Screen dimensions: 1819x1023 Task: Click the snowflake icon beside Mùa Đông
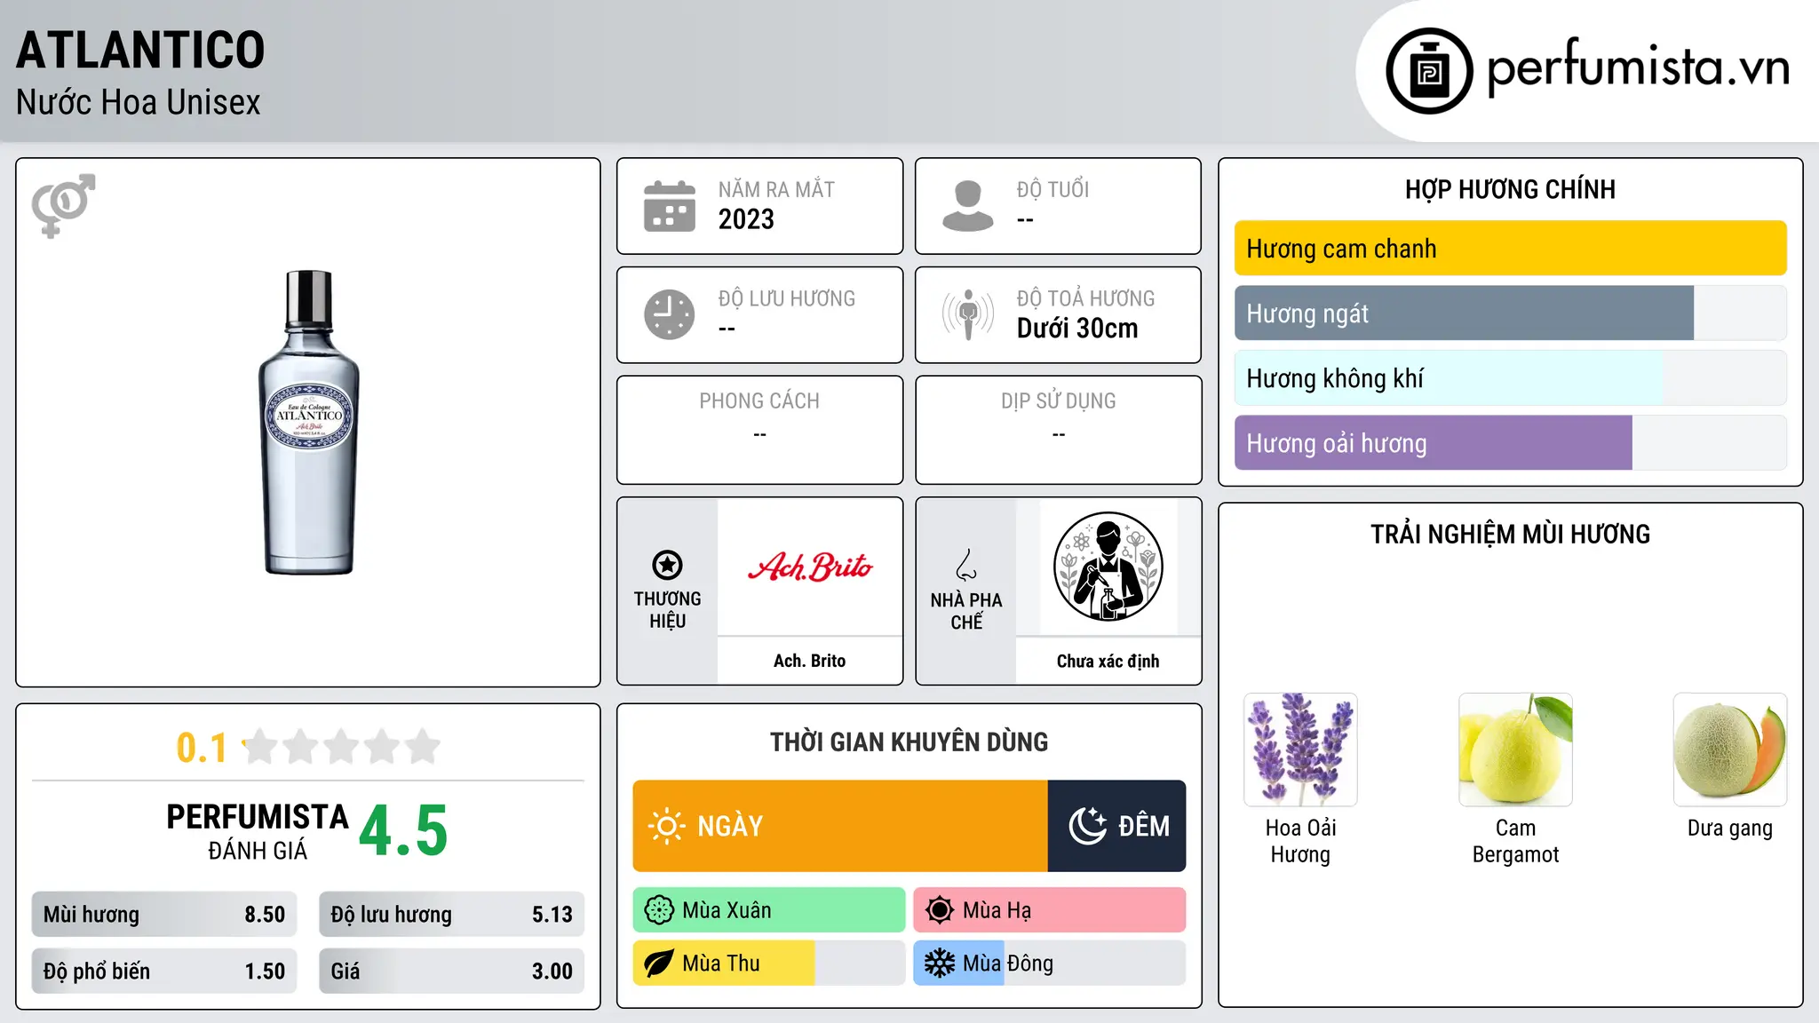point(940,964)
